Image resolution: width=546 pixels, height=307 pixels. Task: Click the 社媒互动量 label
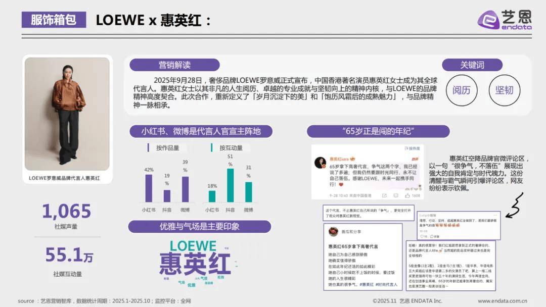67,274
